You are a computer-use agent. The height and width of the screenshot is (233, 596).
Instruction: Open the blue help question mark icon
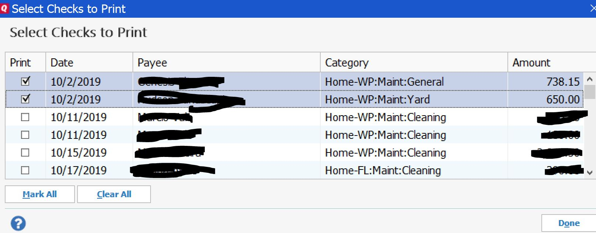point(18,223)
